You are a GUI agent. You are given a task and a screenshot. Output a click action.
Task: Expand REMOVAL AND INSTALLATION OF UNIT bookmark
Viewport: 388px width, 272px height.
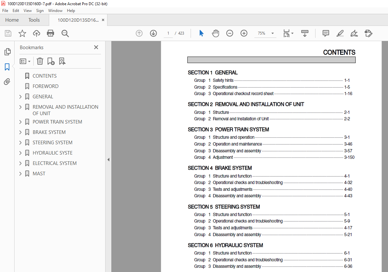(20, 107)
